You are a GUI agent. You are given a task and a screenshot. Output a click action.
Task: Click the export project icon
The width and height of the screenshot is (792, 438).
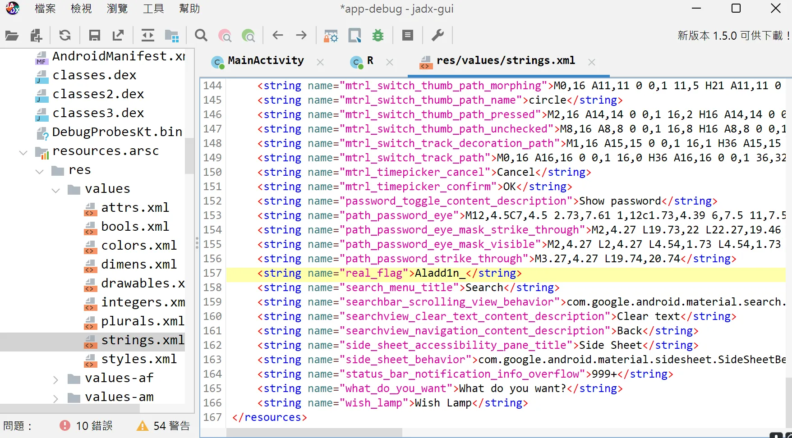pyautogui.click(x=118, y=36)
